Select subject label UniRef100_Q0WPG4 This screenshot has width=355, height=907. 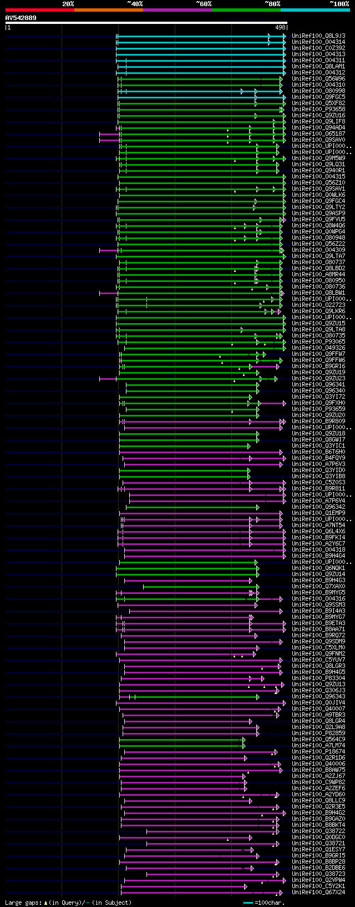click(318, 231)
